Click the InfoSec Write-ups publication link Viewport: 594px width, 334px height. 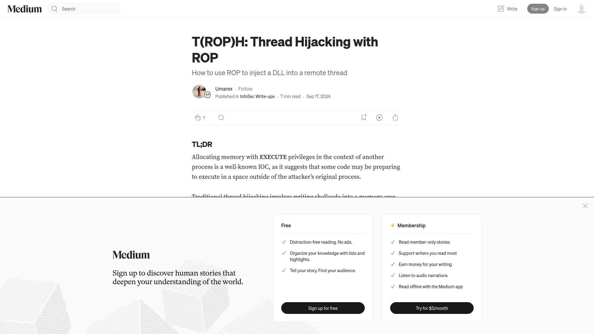[x=257, y=96]
